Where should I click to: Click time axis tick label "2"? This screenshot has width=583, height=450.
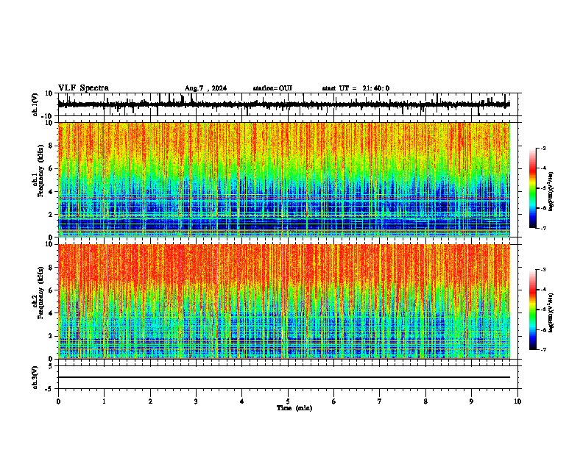150,401
